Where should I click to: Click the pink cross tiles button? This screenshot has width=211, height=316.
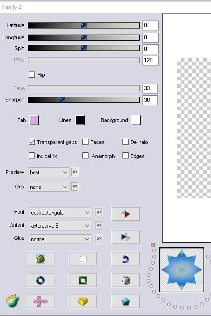click(x=41, y=302)
